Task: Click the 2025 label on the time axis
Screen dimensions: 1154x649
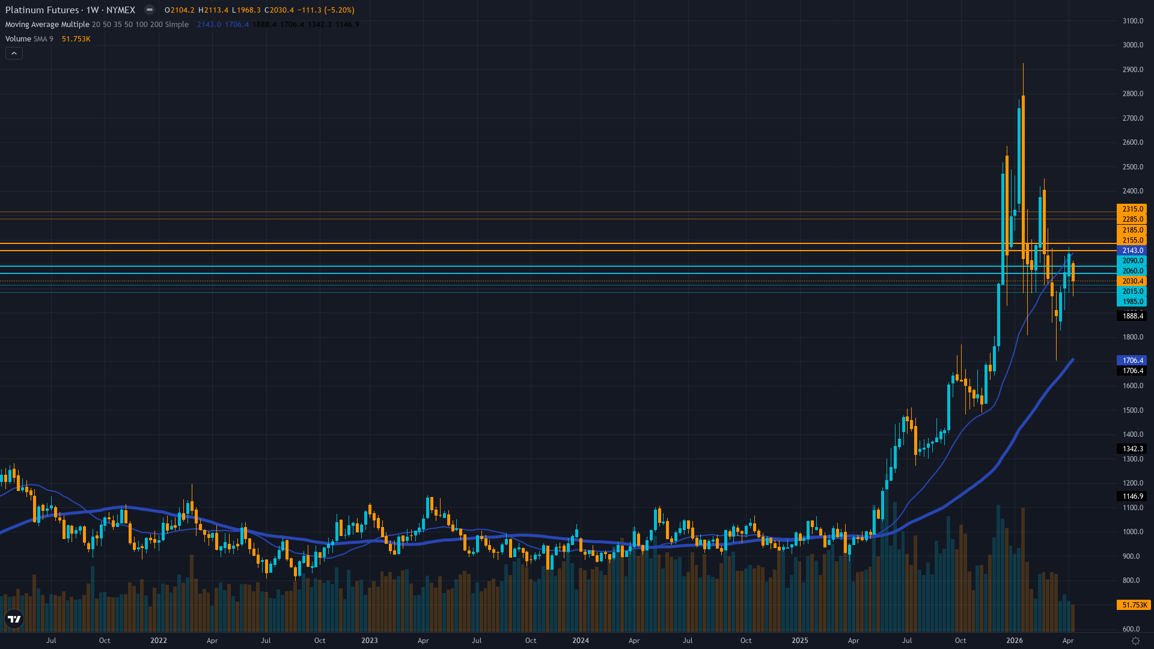Action: click(800, 641)
